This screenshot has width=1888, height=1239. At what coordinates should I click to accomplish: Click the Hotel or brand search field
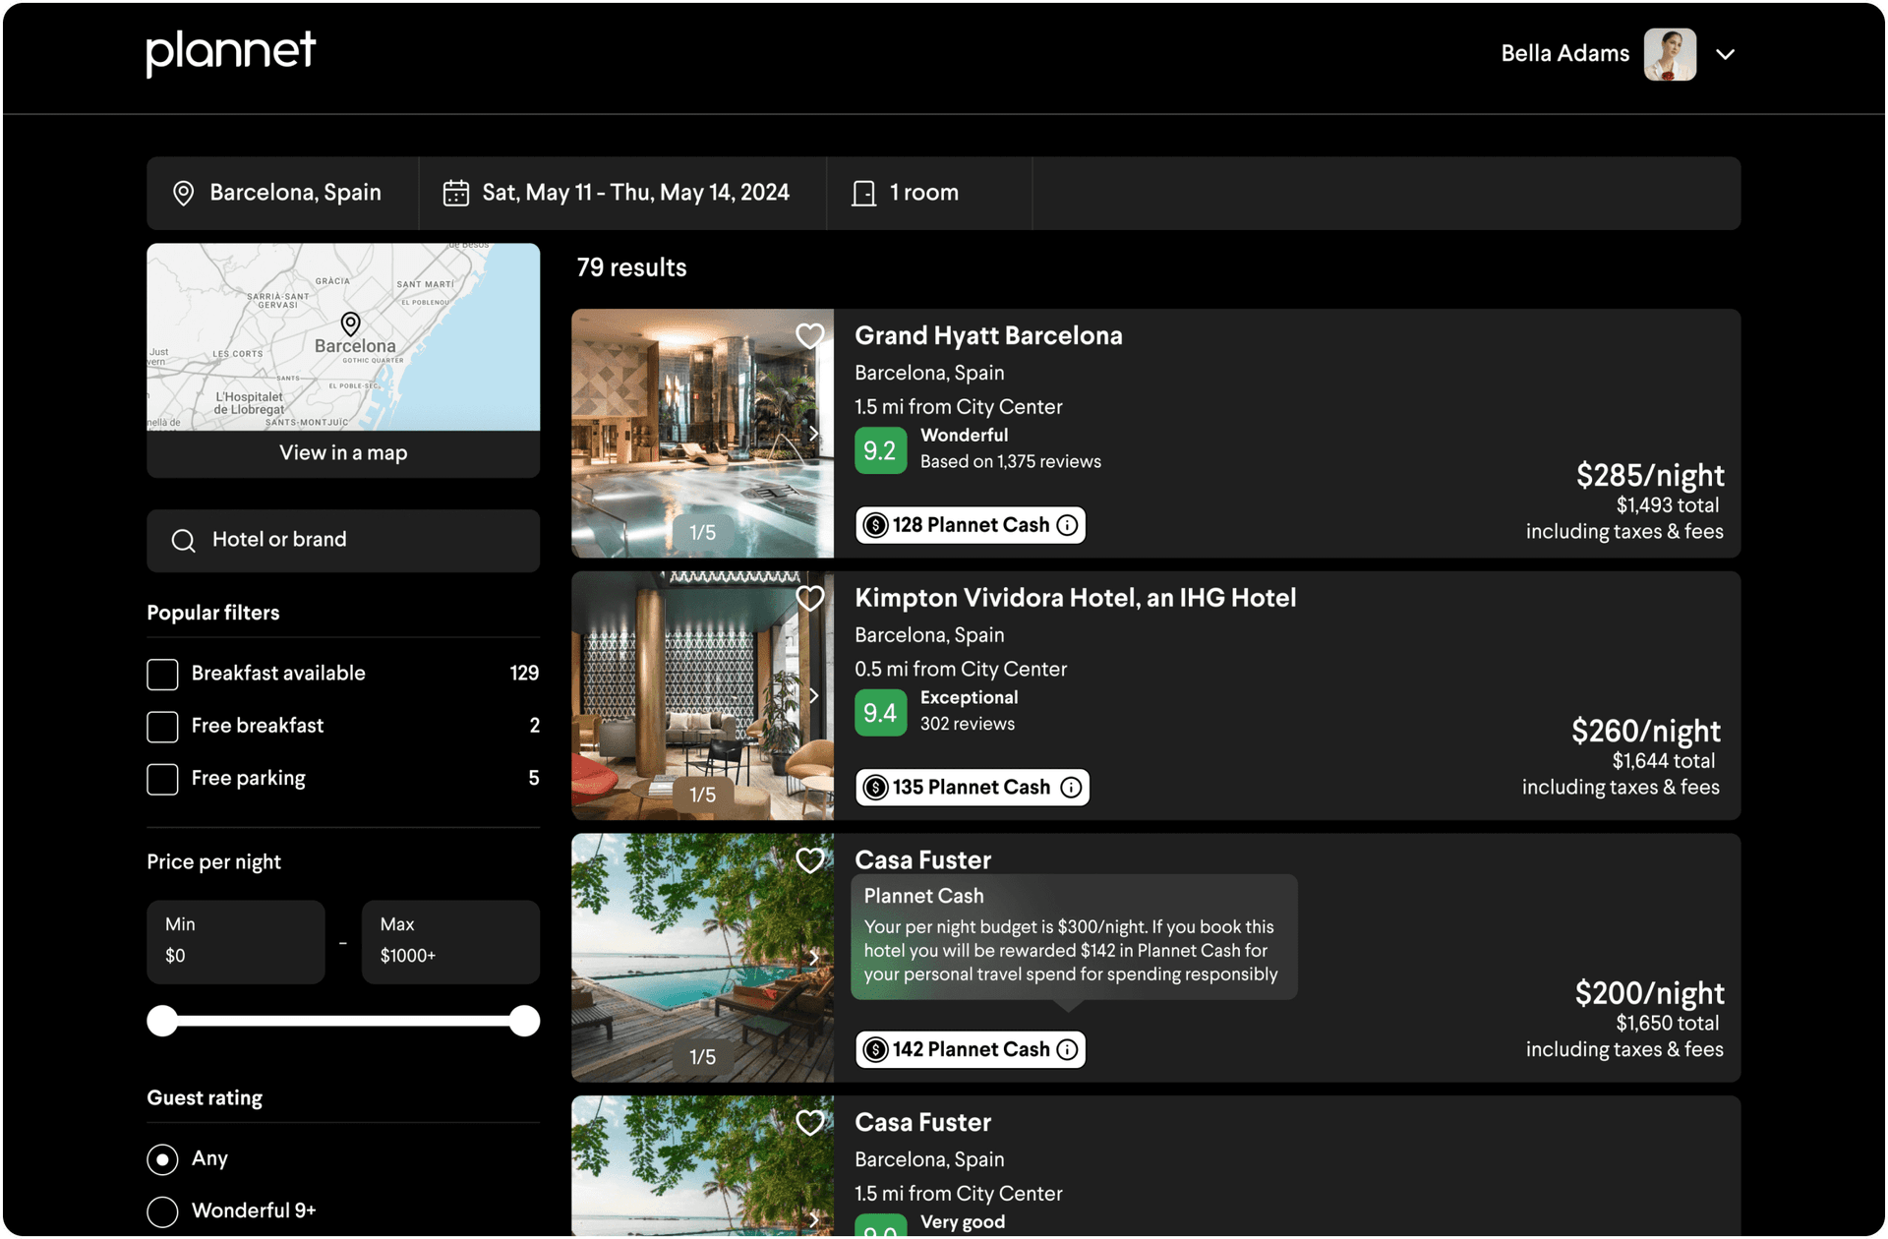pos(341,539)
